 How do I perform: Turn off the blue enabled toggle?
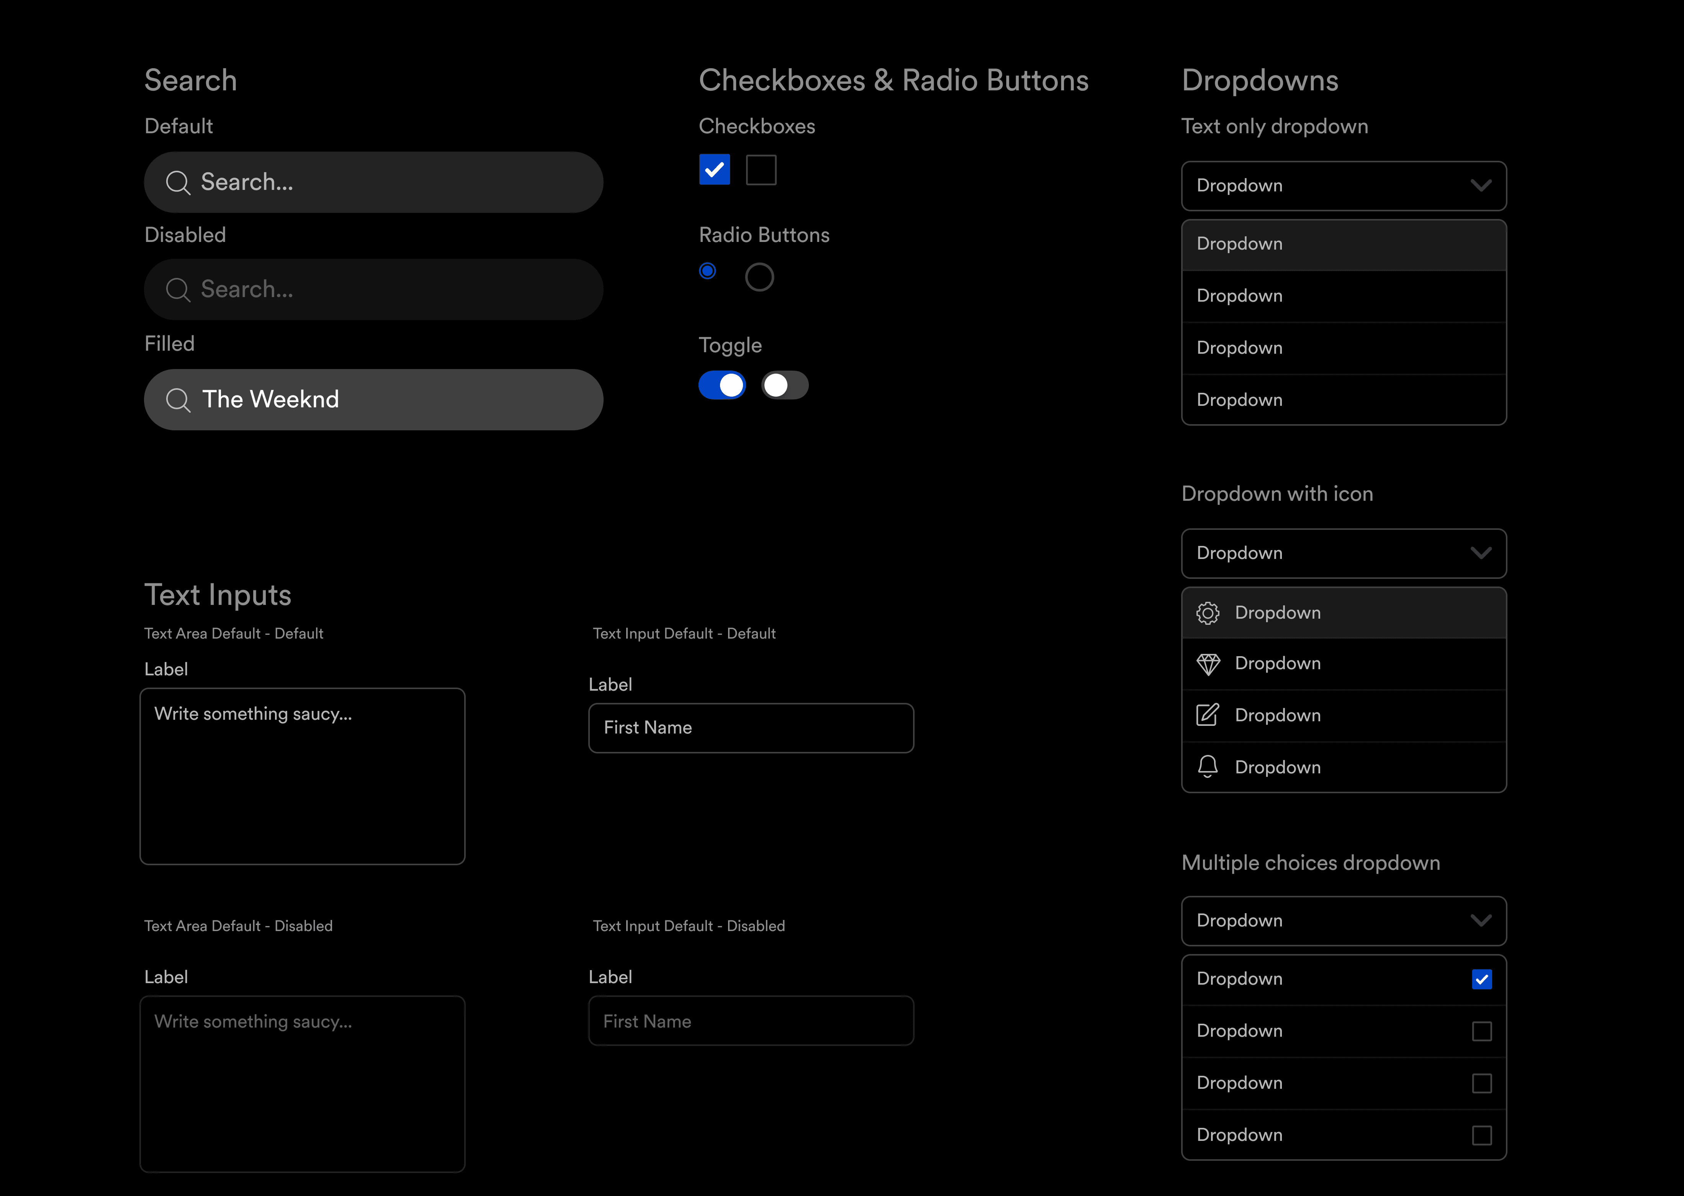click(x=722, y=385)
